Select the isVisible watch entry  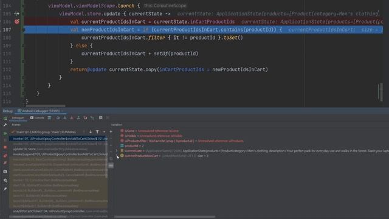pyautogui.click(x=151, y=136)
